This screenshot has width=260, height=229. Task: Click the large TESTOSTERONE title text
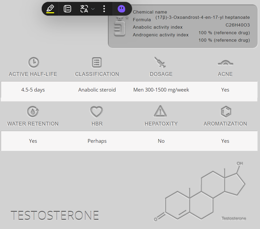click(55, 215)
